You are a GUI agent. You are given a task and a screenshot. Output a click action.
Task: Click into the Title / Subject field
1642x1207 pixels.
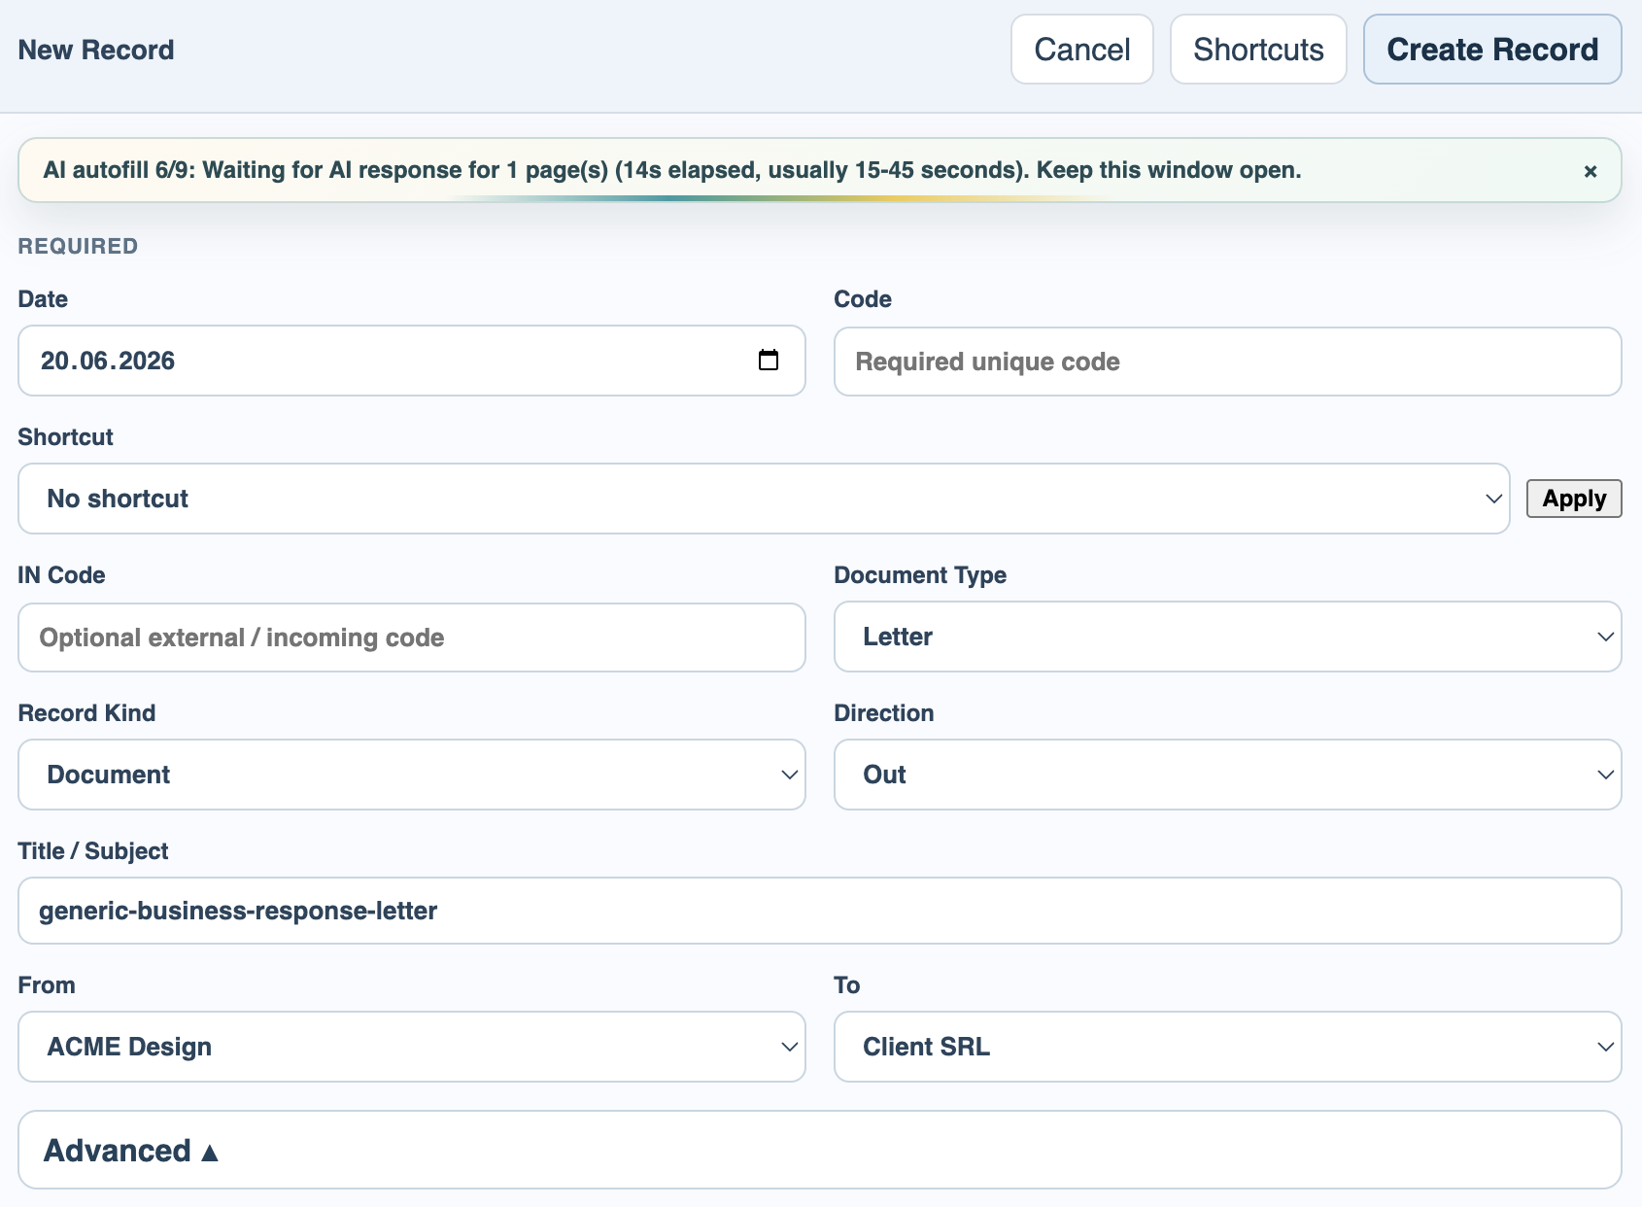(820, 911)
